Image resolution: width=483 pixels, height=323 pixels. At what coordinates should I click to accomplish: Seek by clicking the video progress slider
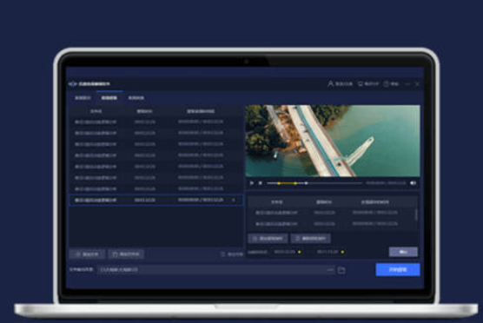tap(314, 183)
